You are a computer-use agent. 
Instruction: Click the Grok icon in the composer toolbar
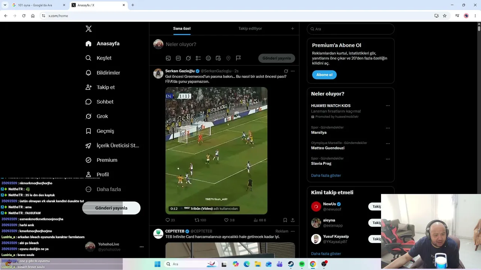[x=188, y=58]
